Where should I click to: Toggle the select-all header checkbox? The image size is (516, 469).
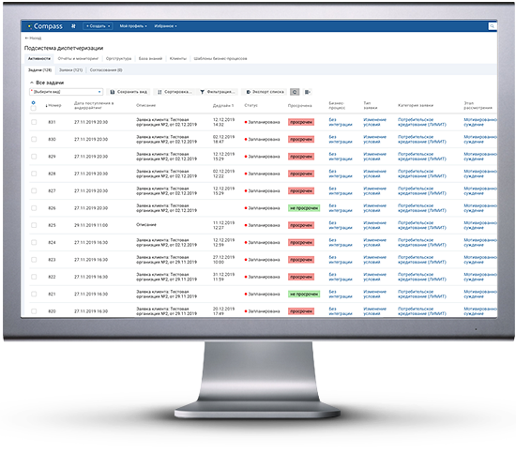(33, 108)
